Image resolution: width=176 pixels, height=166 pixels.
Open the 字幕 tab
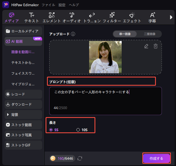pyautogui.click(x=152, y=18)
